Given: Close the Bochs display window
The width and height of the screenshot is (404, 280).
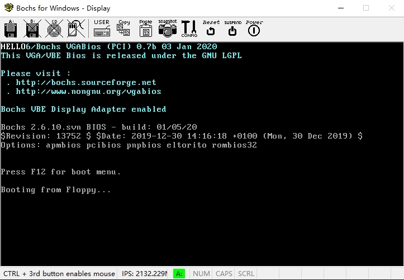Looking at the screenshot, I should pos(392,8).
